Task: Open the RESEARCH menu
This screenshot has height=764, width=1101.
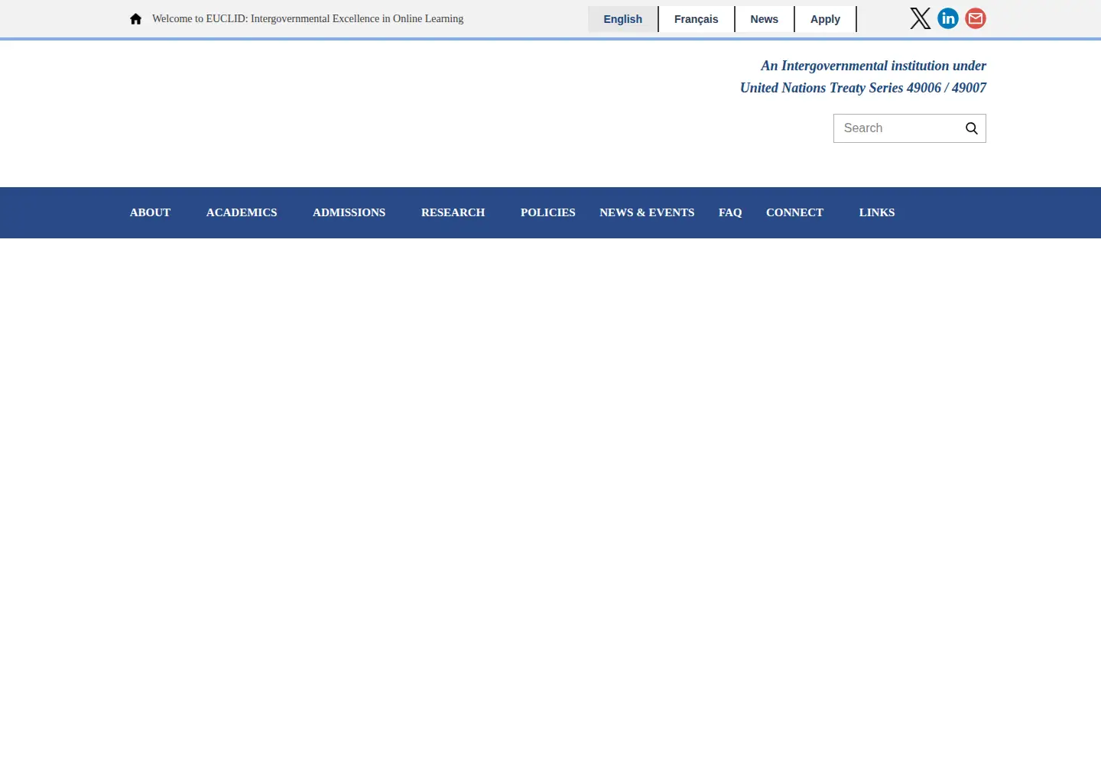Action: point(453,212)
